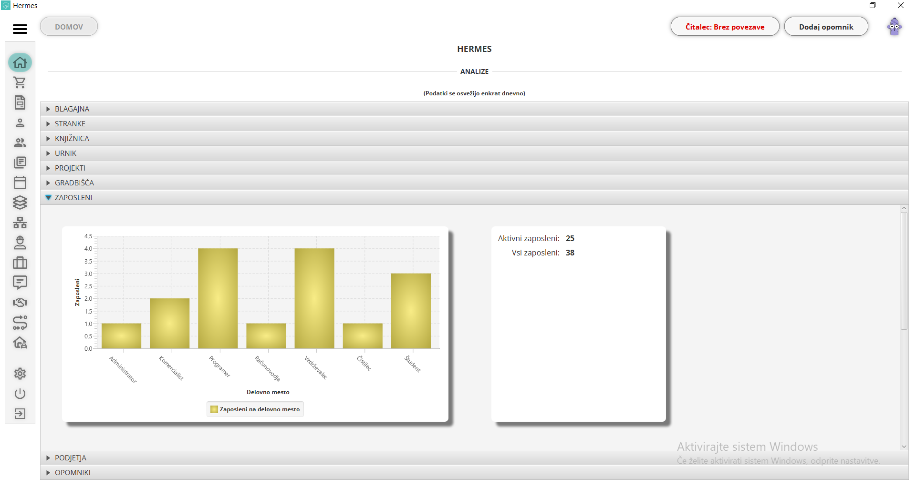
Task: Open the calendar sidebar icon
Action: (x=20, y=183)
